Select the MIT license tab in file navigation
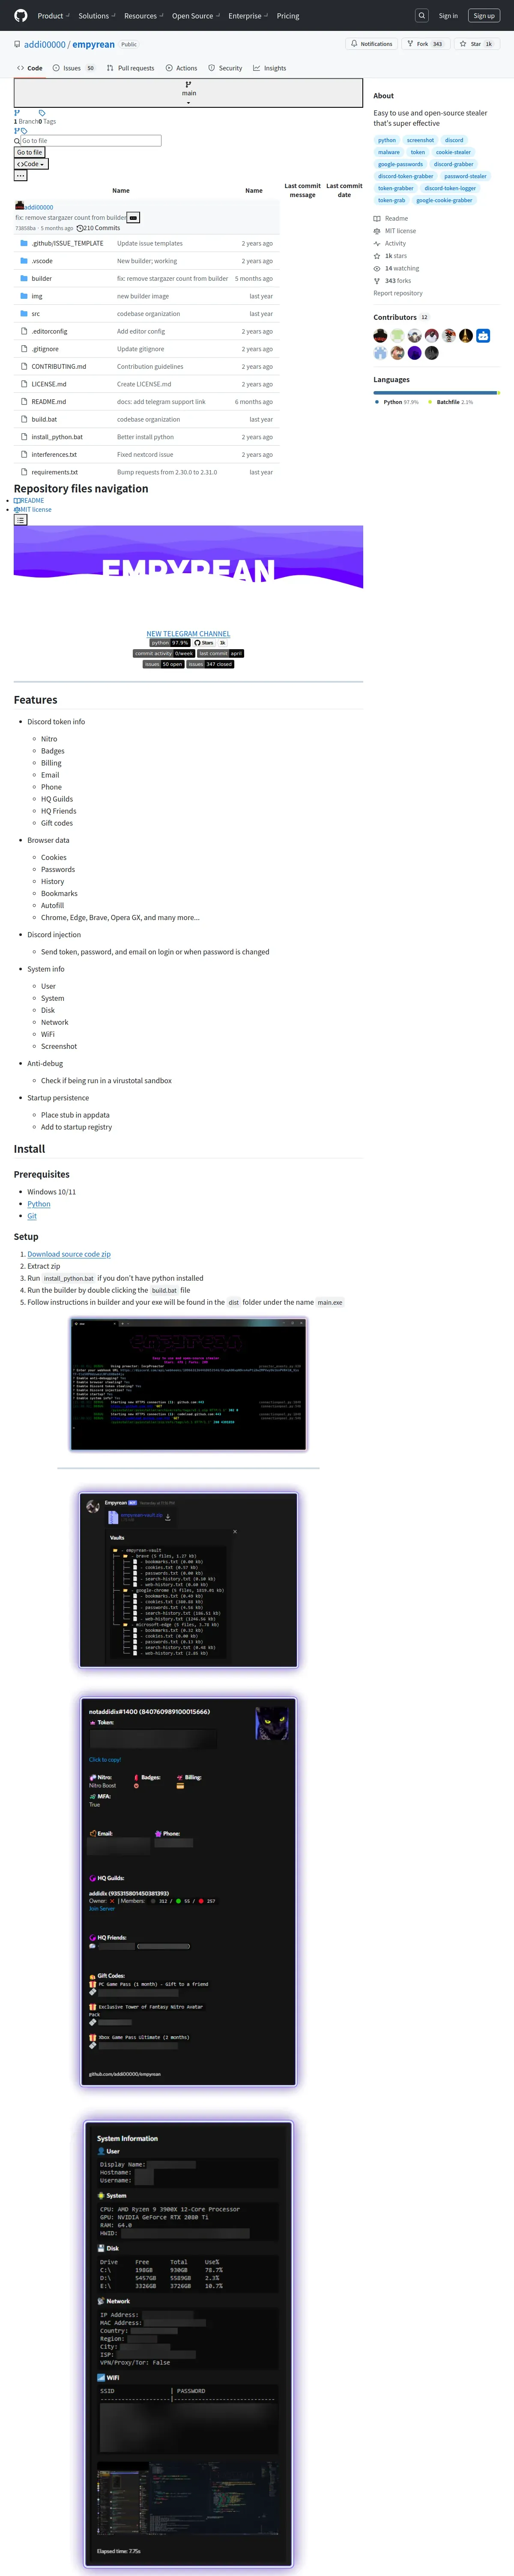 point(33,510)
